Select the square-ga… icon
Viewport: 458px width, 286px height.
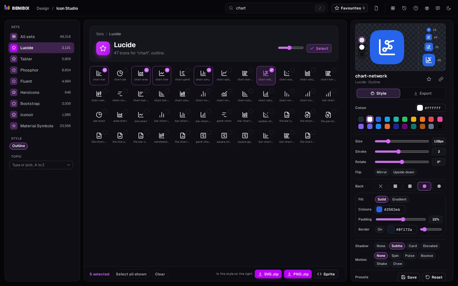click(x=245, y=138)
